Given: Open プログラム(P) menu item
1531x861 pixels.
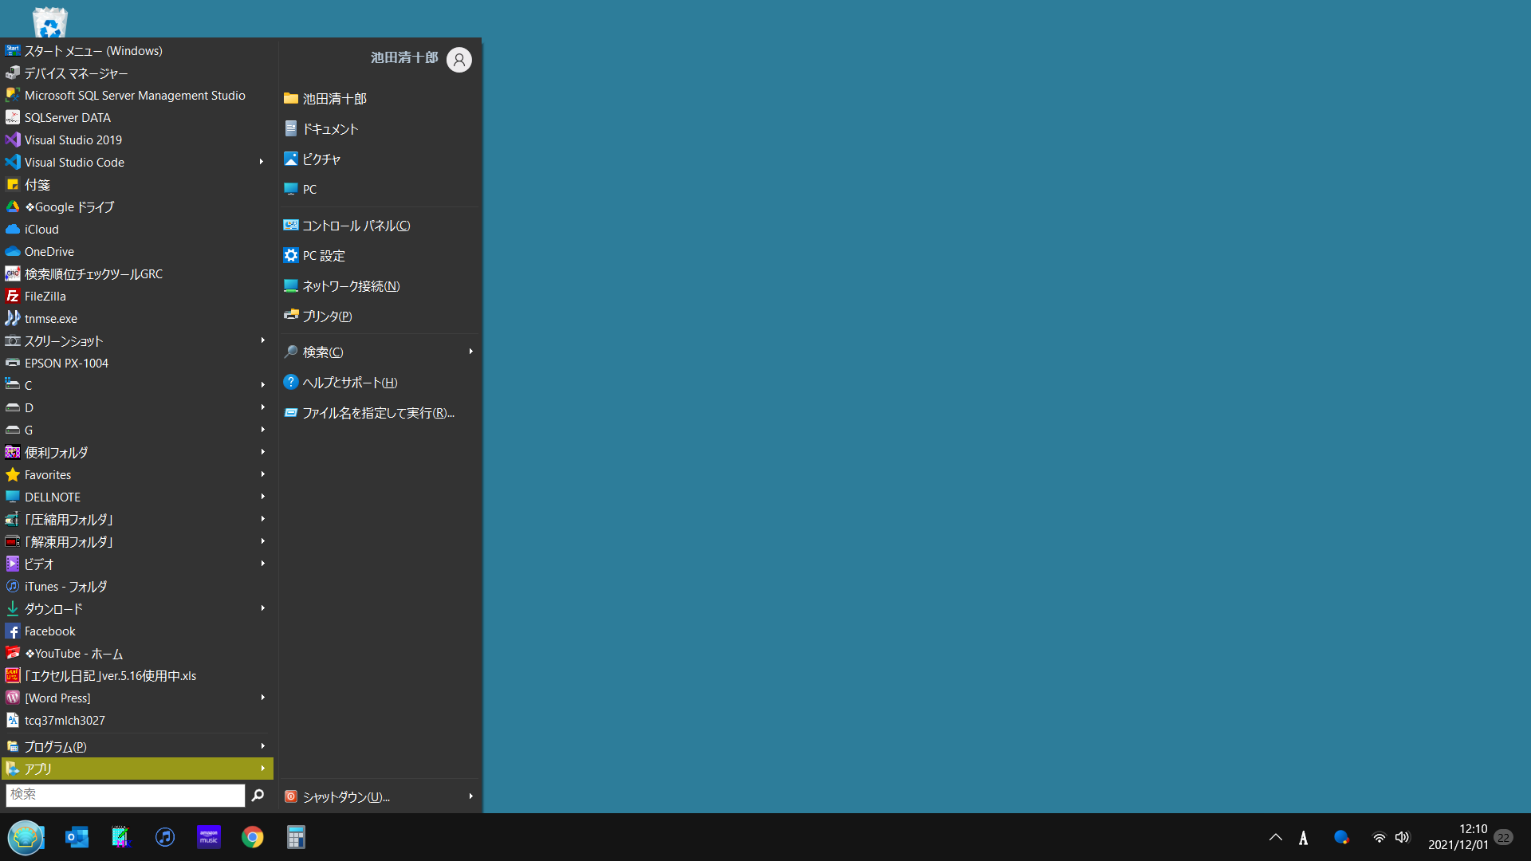Looking at the screenshot, I should (x=137, y=746).
